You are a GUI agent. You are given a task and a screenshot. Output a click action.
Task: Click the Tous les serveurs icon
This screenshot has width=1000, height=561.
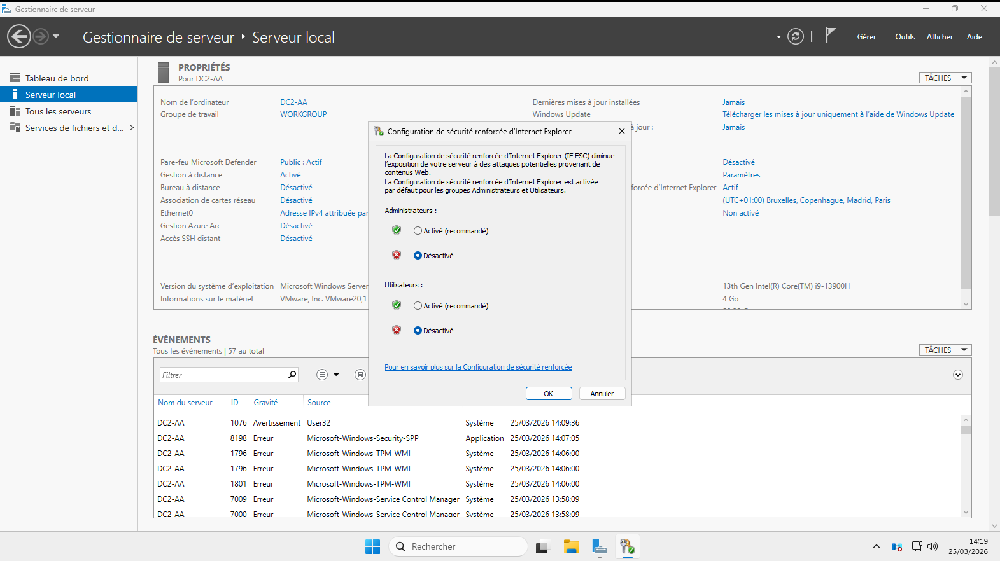pos(15,111)
